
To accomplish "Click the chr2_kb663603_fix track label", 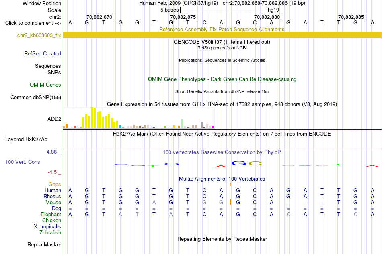I will click(x=39, y=35).
